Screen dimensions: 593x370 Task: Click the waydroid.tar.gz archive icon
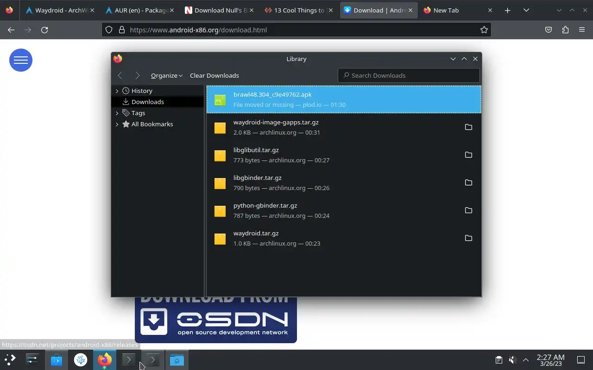[x=220, y=239]
